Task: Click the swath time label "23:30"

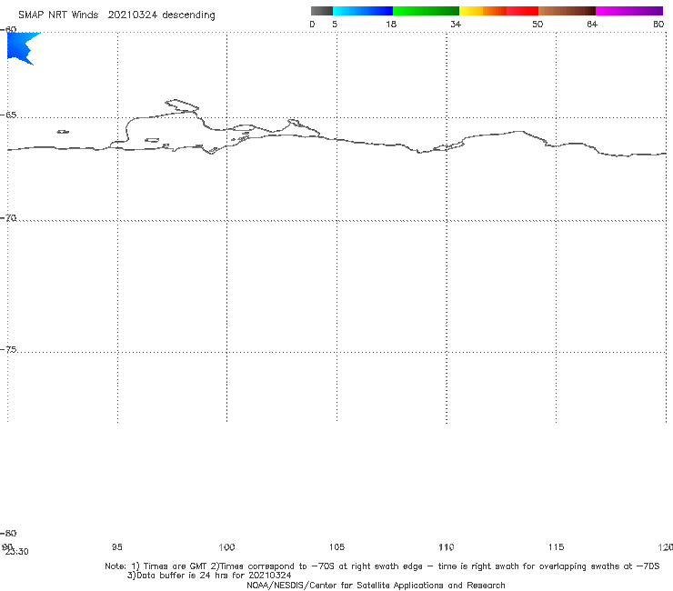Action: click(x=16, y=552)
